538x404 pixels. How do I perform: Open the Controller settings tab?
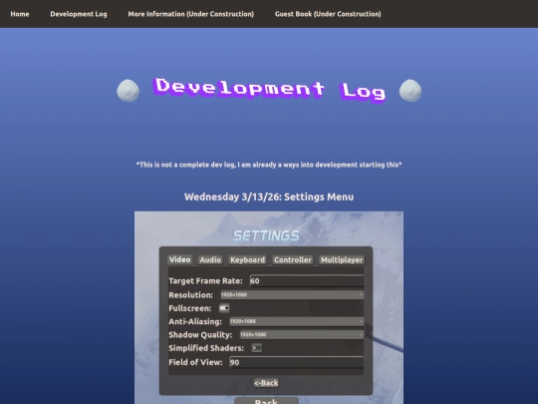click(293, 259)
